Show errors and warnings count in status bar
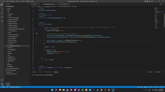The image size is (165, 92). pos(3,87)
